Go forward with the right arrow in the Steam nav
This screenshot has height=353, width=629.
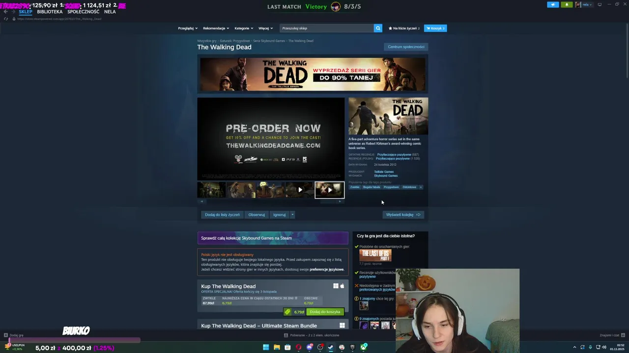point(13,12)
